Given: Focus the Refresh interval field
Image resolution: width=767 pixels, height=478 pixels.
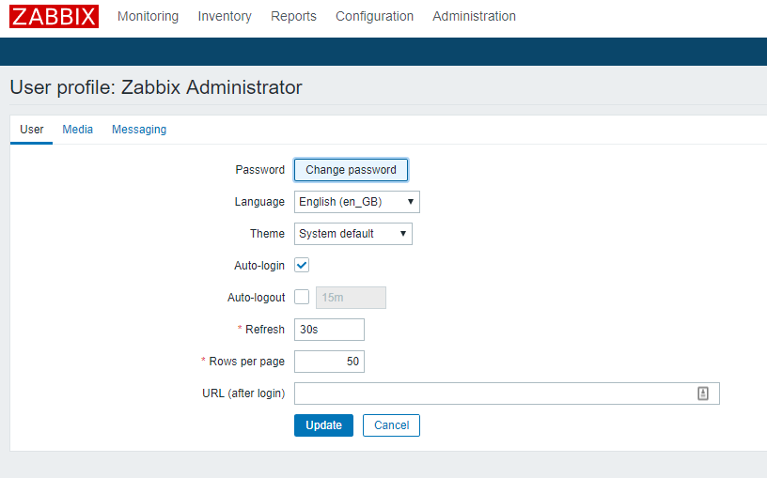Looking at the screenshot, I should [x=329, y=330].
